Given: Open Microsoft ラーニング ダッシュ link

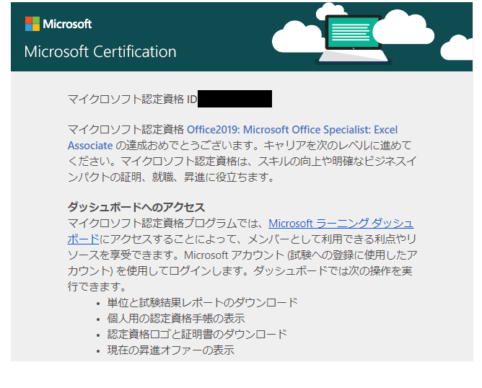Looking at the screenshot, I should coord(341,224).
